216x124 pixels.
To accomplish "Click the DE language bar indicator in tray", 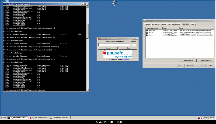I will [x=199, y=118].
